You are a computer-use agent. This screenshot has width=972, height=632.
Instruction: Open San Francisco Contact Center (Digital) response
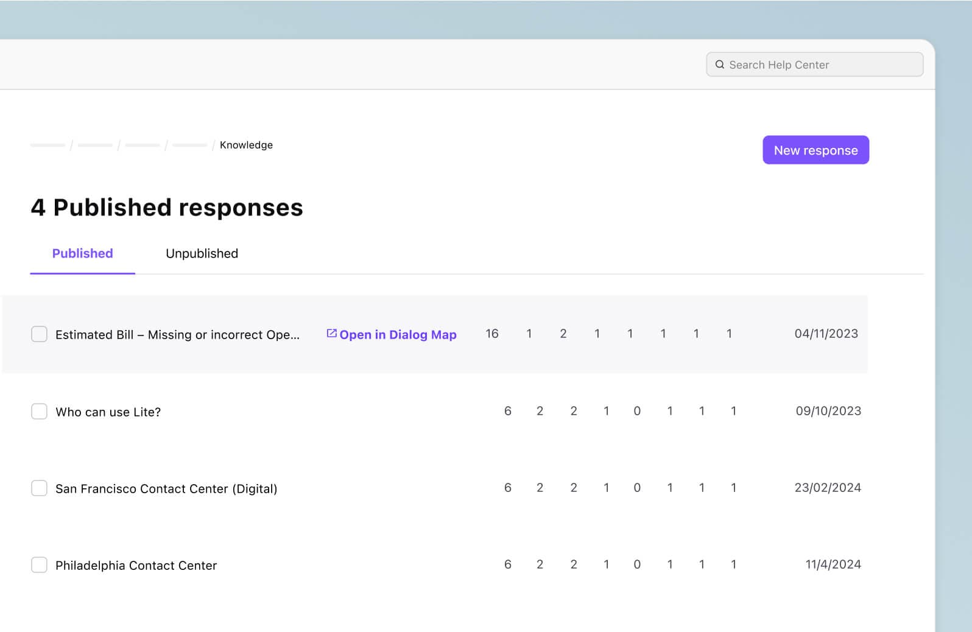(166, 489)
